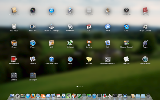Open System Preferences in the Launchpad grid
This screenshot has height=100, width=160.
pos(108,59)
